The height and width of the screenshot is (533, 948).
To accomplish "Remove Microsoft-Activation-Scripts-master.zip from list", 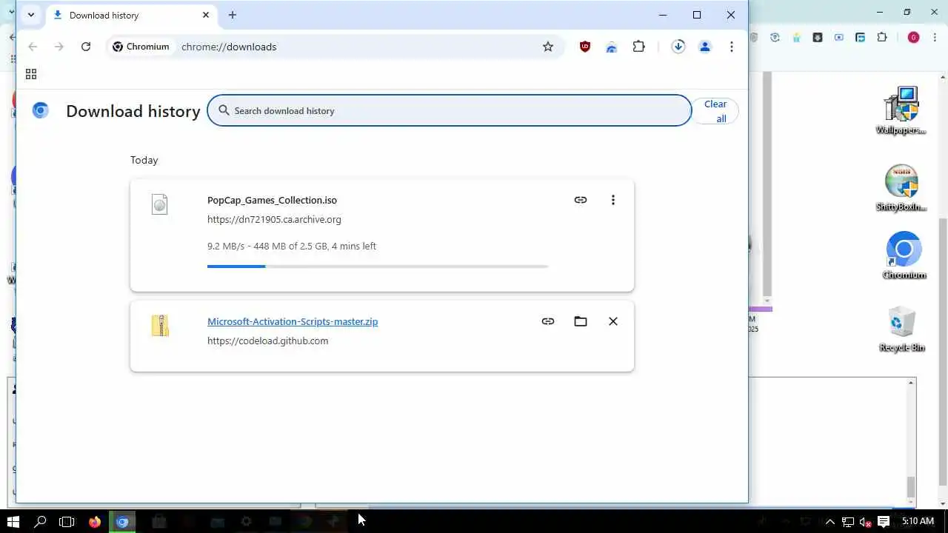I will tap(613, 321).
